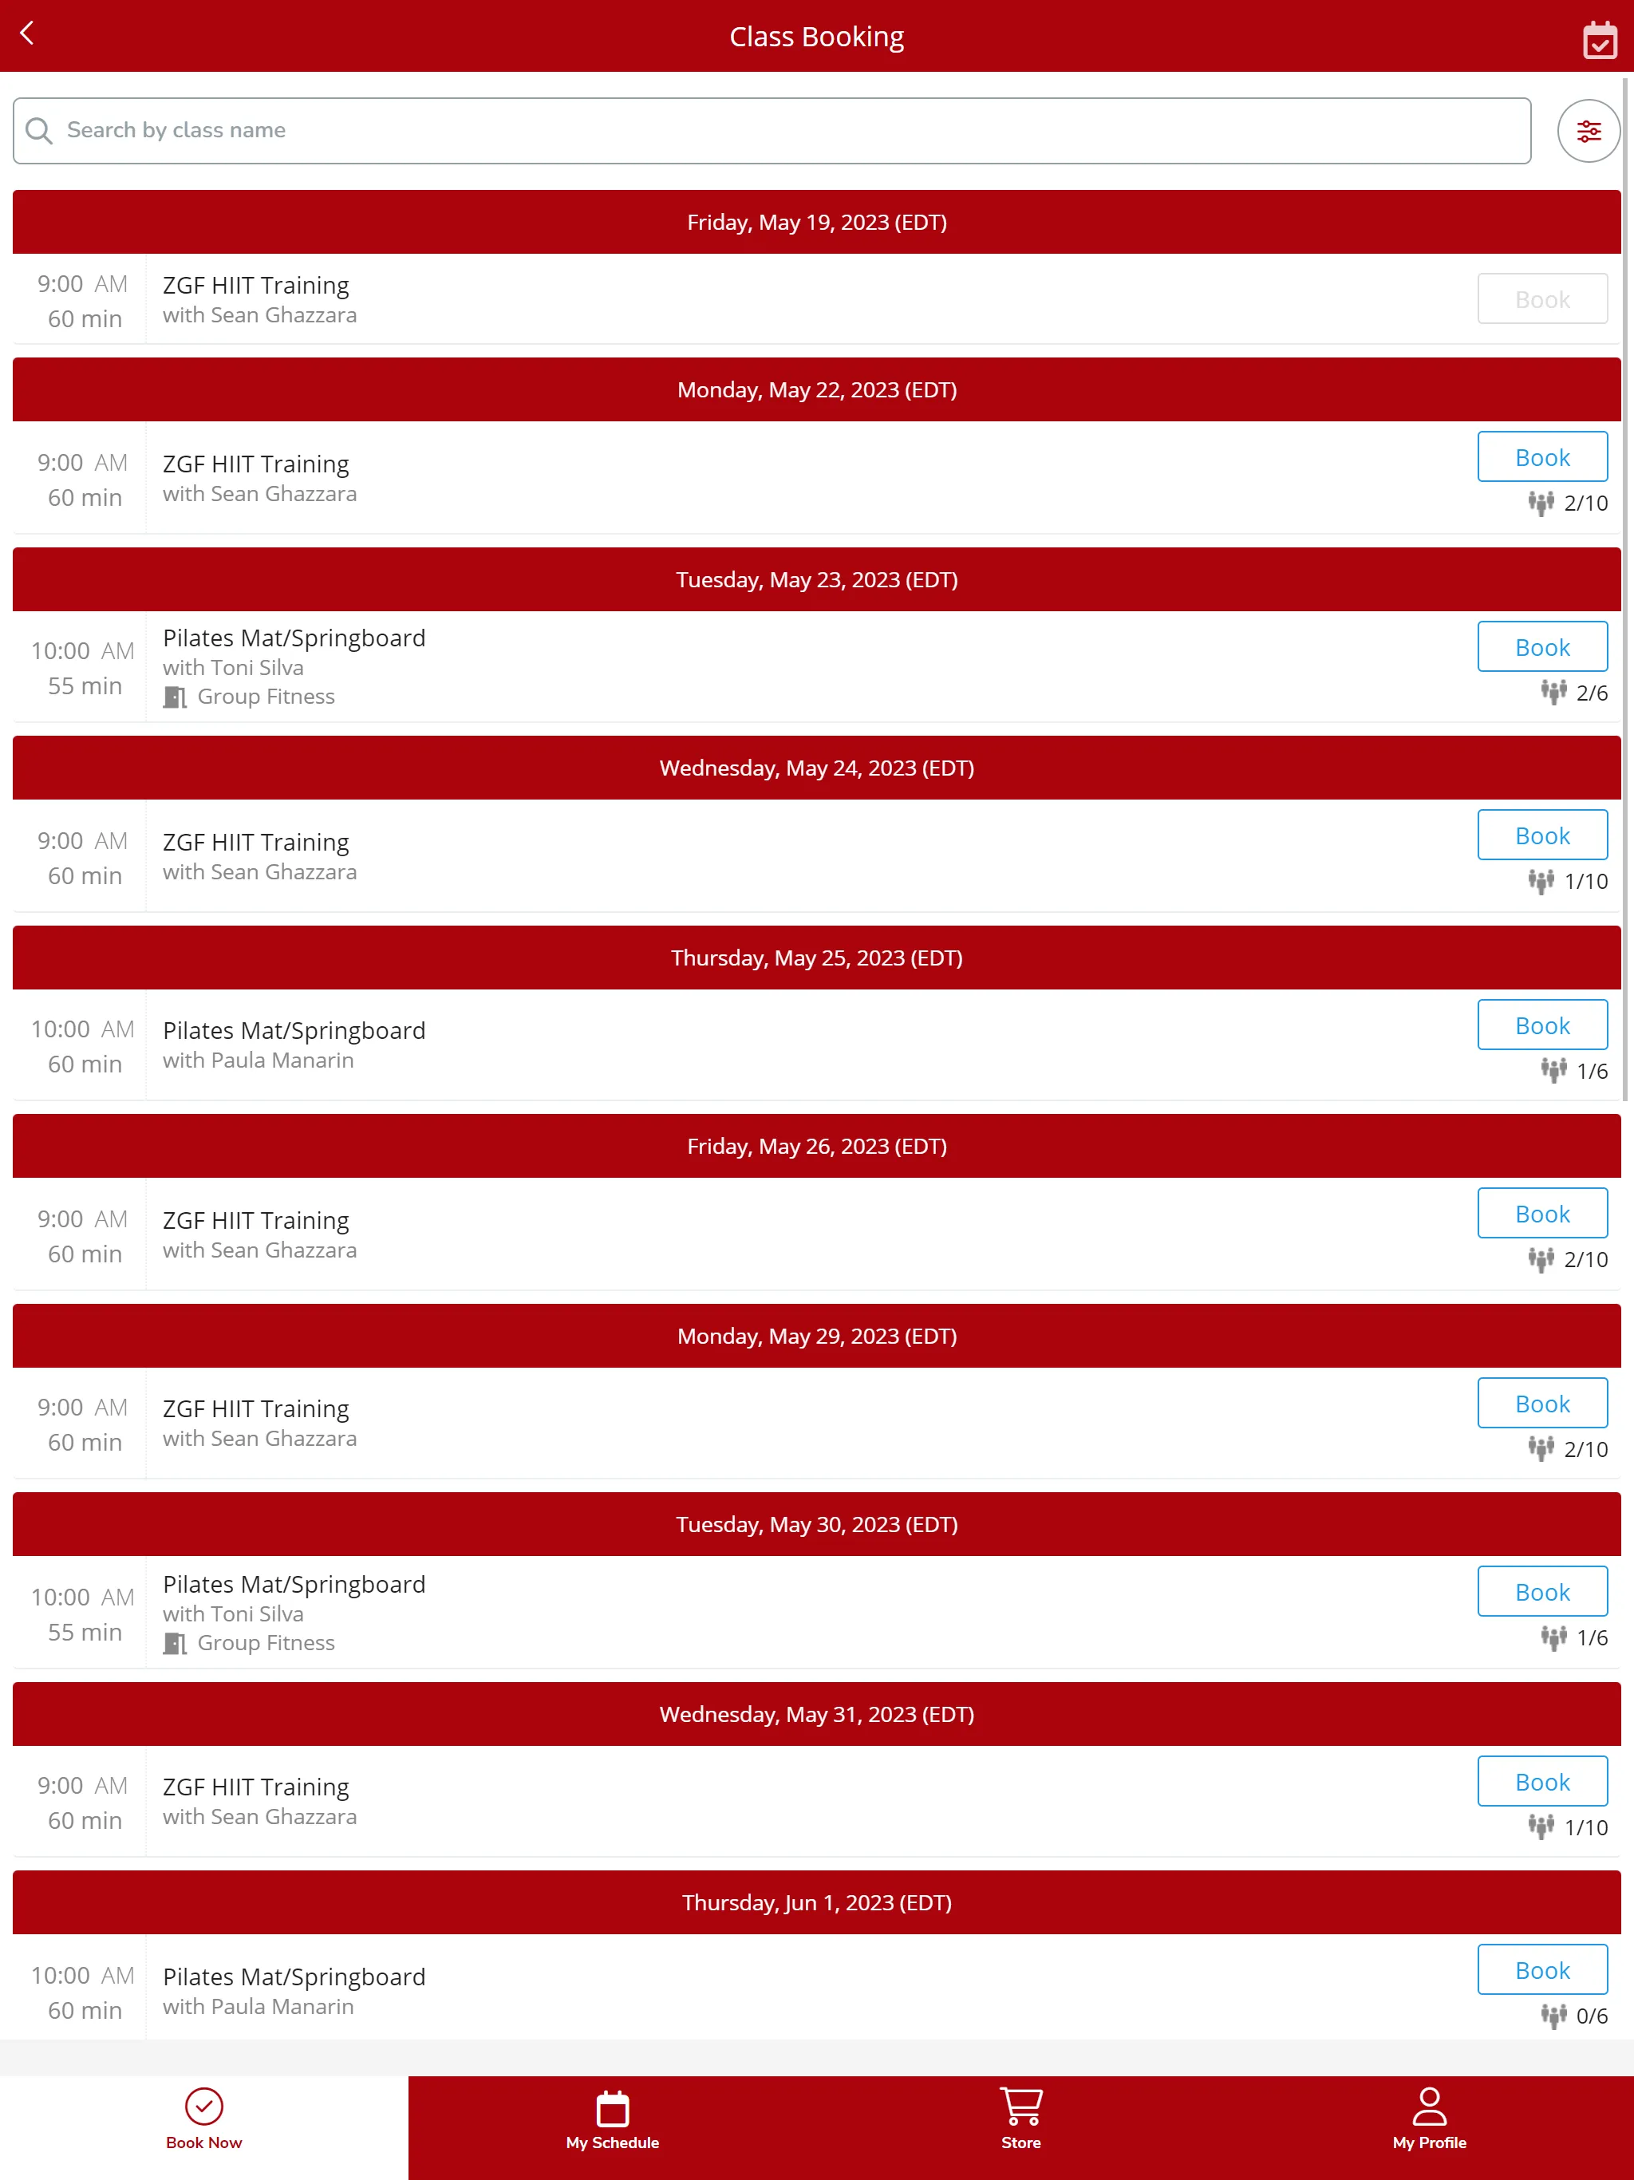Book ZGF HIIT Training on May 31
Image resolution: width=1634 pixels, height=2180 pixels.
point(1540,1780)
